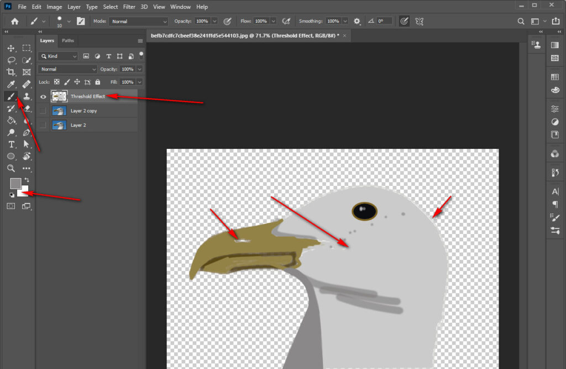
Task: Select the Eyedropper tool
Action: (x=11, y=84)
